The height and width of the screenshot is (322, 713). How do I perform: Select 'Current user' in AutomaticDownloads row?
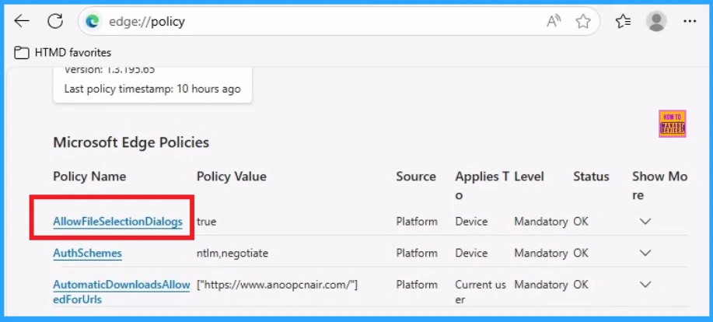(481, 292)
